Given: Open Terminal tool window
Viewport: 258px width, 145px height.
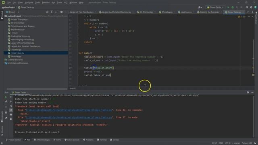Looking at the screenshot, I should 102,140.
